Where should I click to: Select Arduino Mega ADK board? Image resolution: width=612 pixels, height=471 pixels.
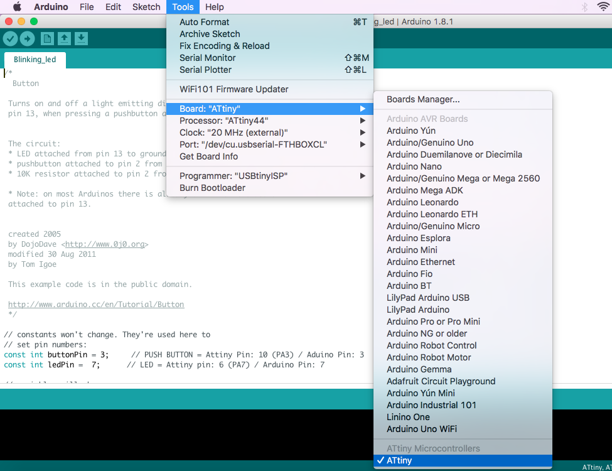(463, 190)
